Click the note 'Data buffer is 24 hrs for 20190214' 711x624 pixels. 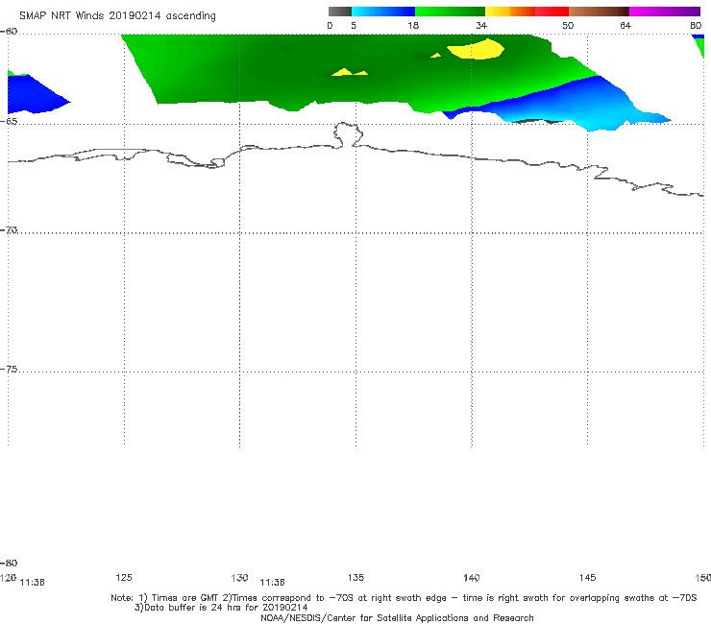[x=221, y=608]
